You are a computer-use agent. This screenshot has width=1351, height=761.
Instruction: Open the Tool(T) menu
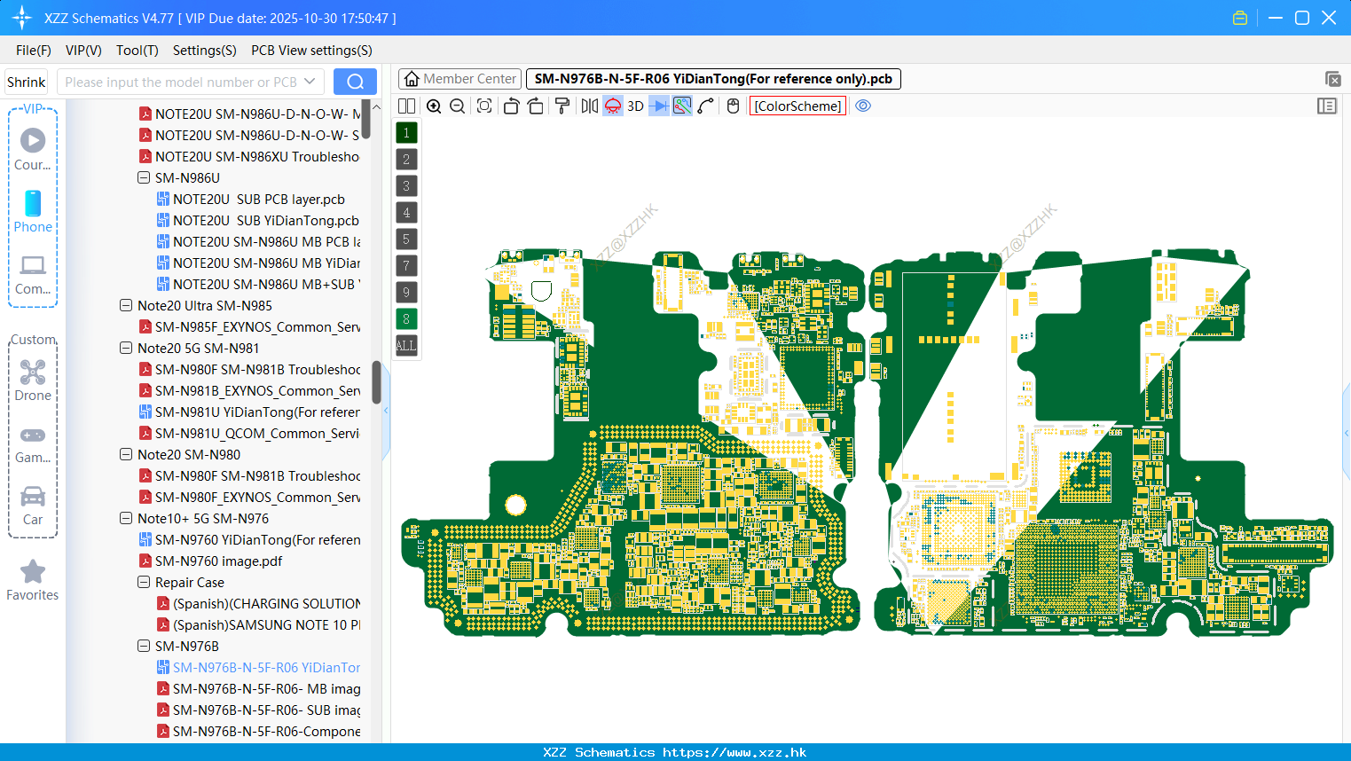coord(137,51)
